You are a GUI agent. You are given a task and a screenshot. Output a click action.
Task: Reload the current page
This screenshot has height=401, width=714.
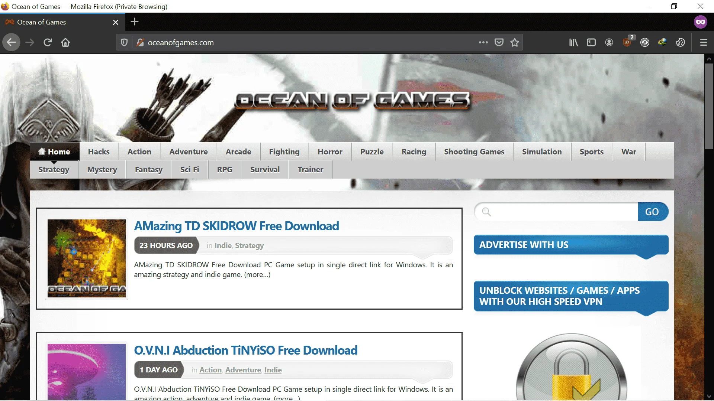48,42
